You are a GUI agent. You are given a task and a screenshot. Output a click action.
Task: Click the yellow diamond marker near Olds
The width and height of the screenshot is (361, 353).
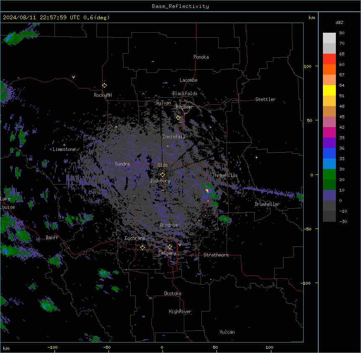coord(163,175)
